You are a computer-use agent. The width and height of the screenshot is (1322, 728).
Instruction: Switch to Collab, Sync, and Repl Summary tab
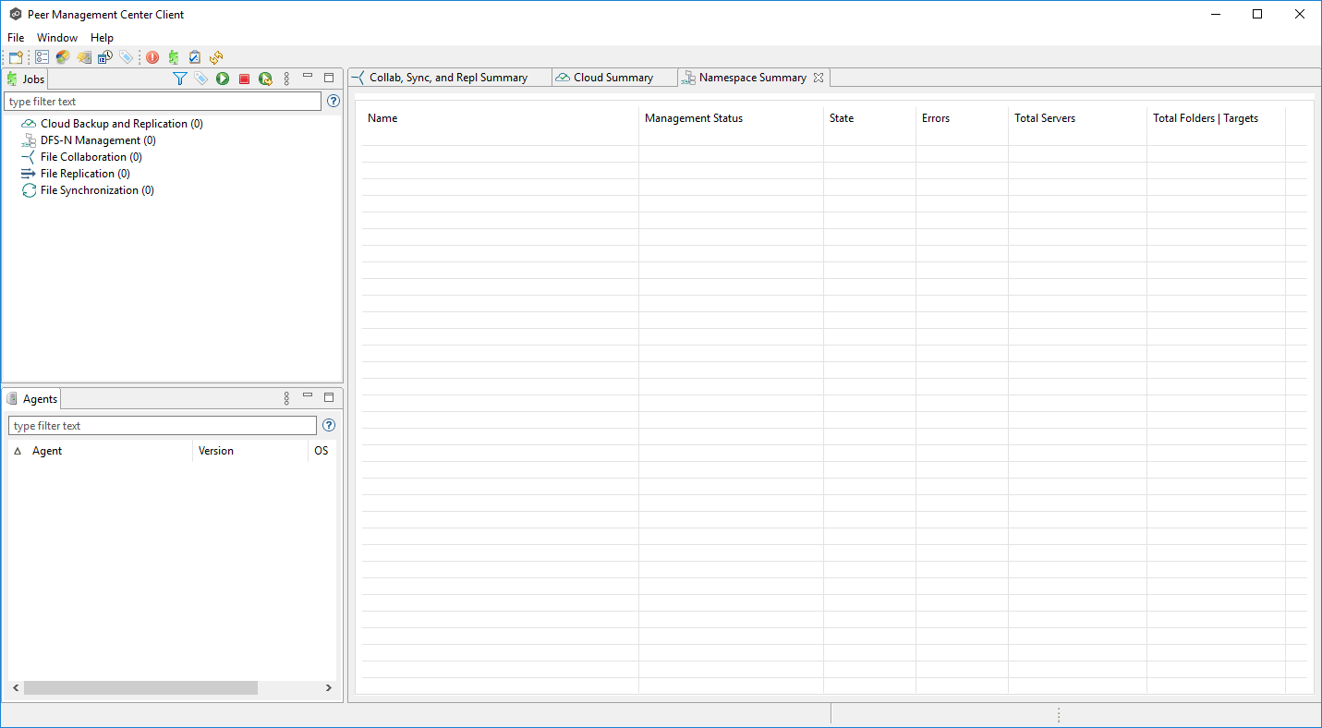pos(448,78)
